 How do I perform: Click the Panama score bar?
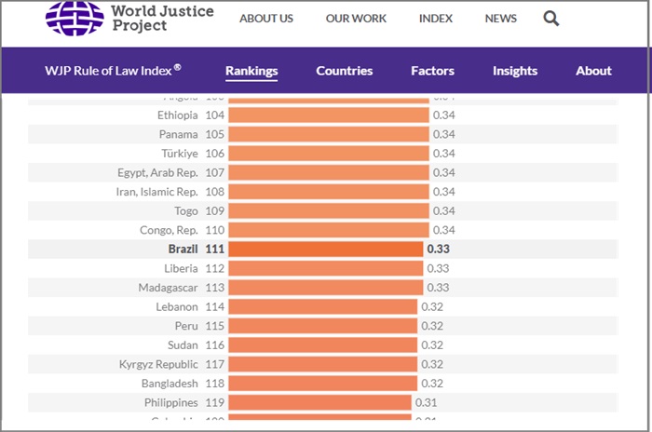[x=329, y=134]
